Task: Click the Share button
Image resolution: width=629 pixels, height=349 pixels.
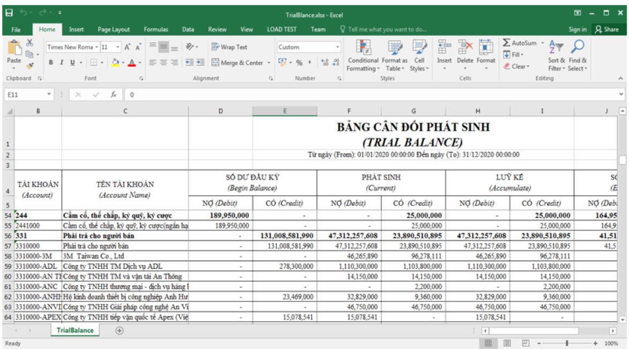Action: [607, 29]
